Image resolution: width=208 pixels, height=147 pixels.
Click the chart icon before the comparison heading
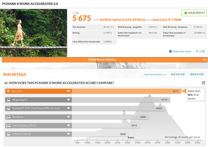click(6, 83)
